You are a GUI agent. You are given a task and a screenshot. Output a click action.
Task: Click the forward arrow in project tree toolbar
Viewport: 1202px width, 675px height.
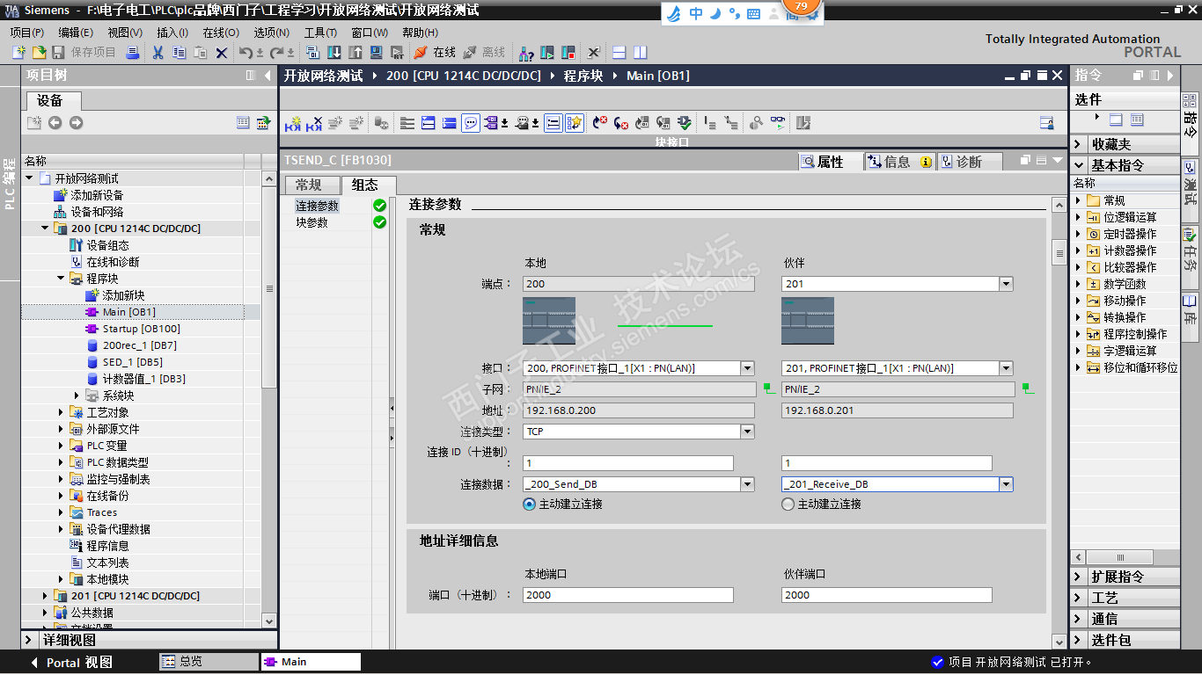pos(76,123)
